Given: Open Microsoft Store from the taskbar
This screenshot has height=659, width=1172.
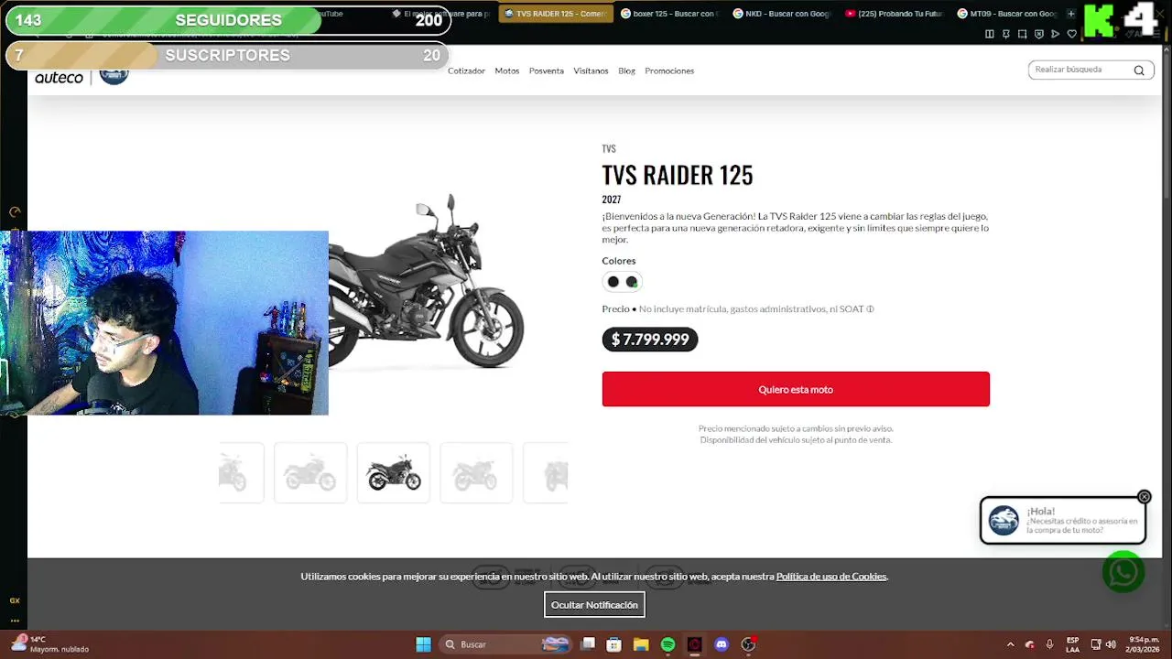Looking at the screenshot, I should (x=614, y=644).
